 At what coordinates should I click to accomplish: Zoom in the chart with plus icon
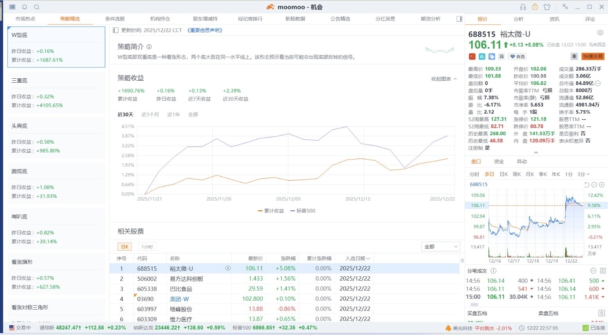pos(602,185)
